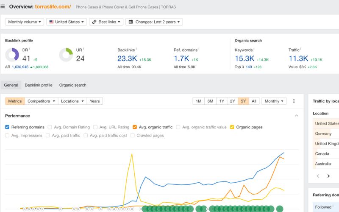Select the Canada location row
Image resolution: width=339 pixels, height=212 pixels.
(326, 153)
